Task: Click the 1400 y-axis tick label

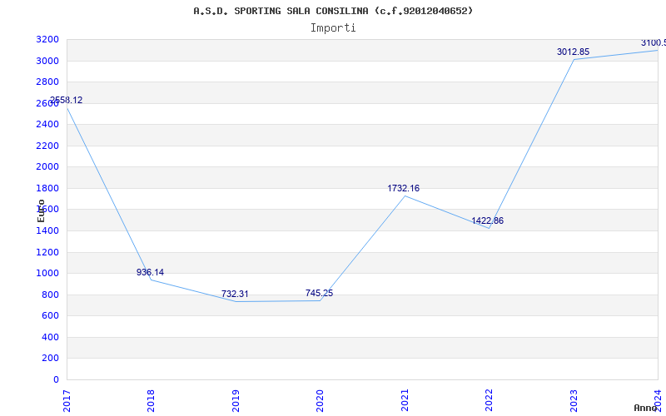Action: [47, 231]
